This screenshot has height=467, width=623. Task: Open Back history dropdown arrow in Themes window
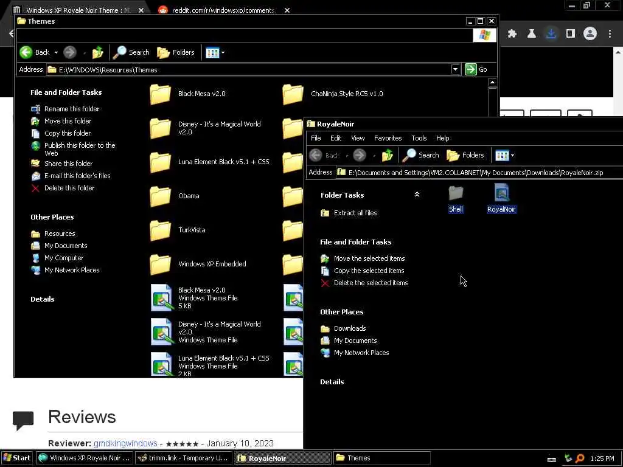tap(56, 52)
